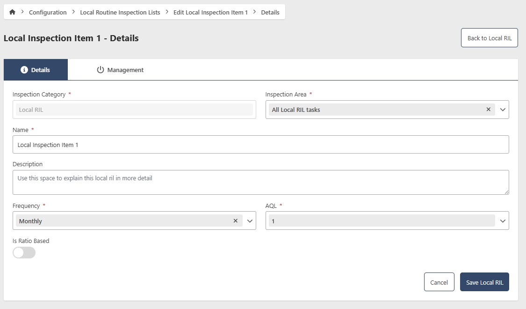
Task: Click the power icon on Management tab
Action: click(x=100, y=70)
